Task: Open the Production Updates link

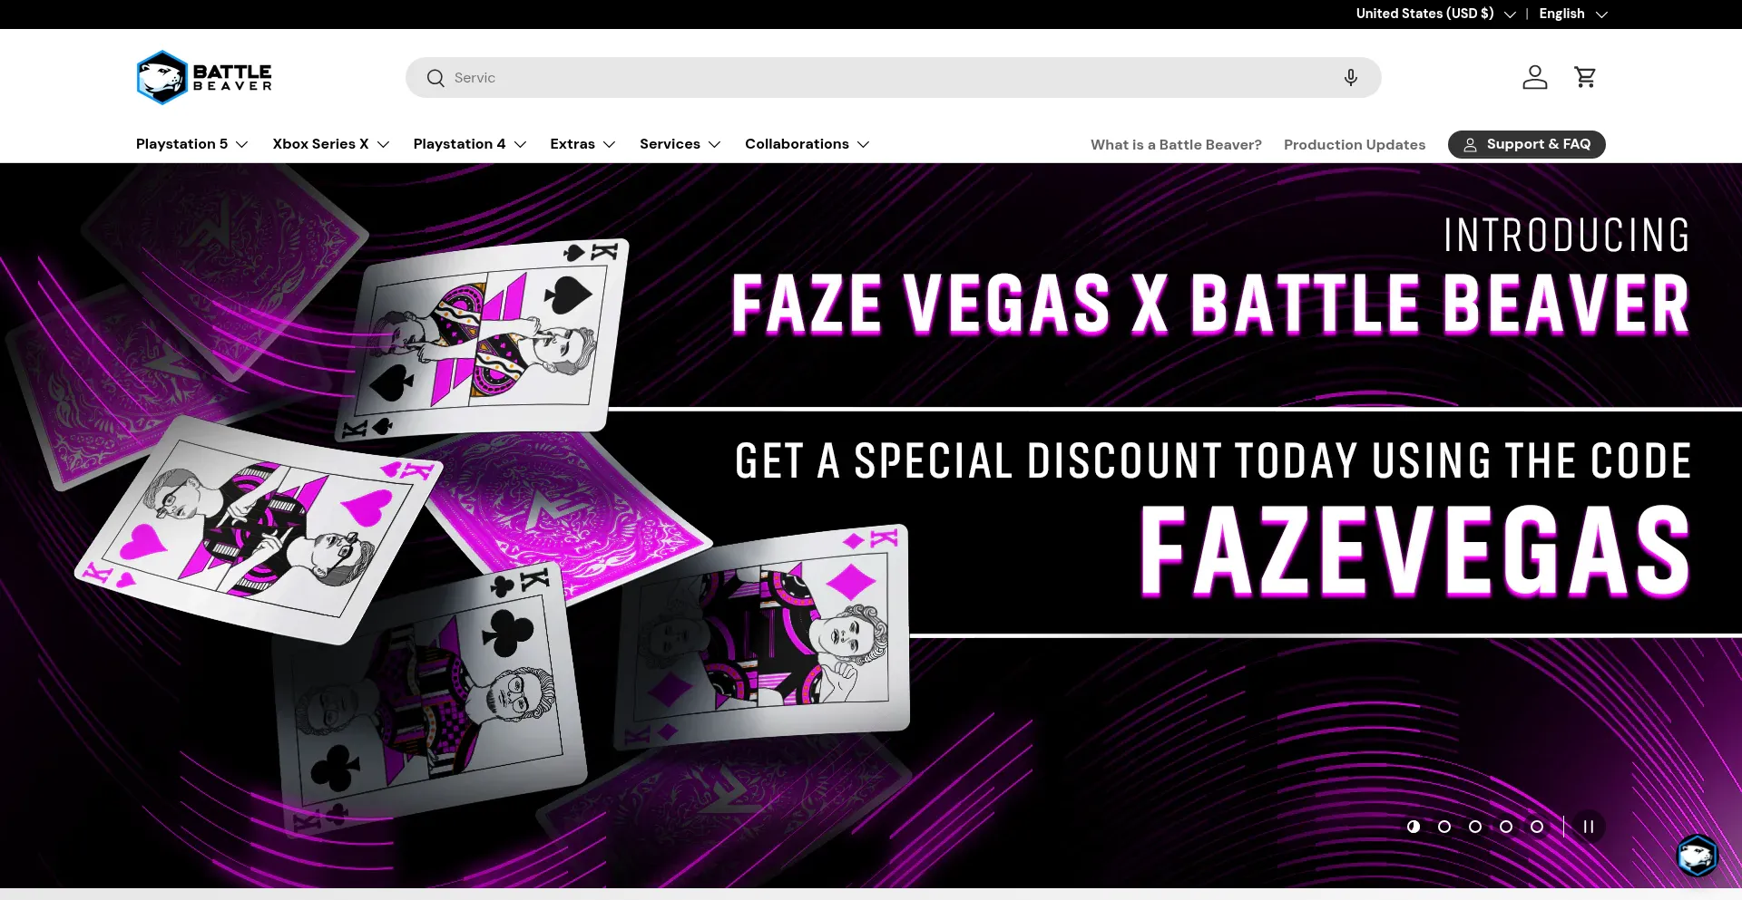Action: click(x=1355, y=145)
